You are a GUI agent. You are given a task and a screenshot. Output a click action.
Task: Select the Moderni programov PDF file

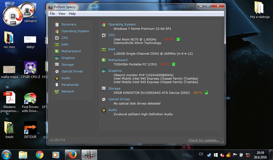point(10,102)
